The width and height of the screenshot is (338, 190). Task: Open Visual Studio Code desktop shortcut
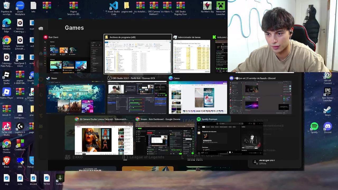point(114,8)
